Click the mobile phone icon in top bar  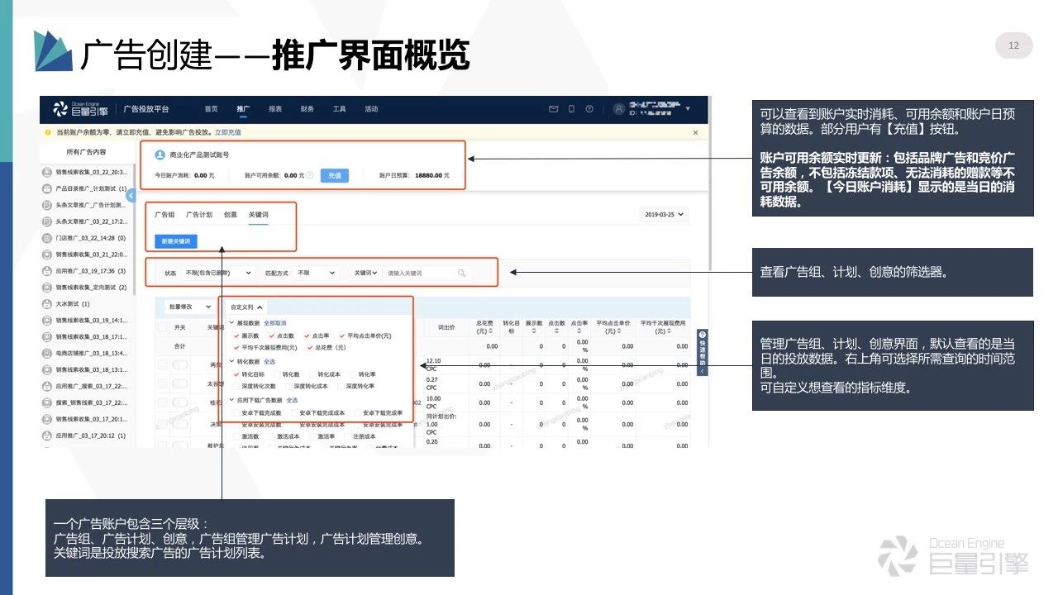click(x=571, y=109)
